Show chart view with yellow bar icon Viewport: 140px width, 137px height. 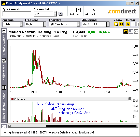pos(125,32)
